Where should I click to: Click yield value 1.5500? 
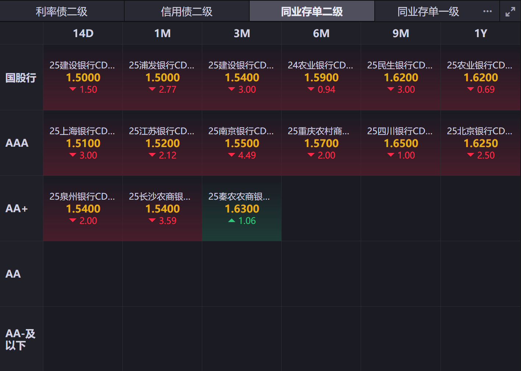tap(242, 143)
